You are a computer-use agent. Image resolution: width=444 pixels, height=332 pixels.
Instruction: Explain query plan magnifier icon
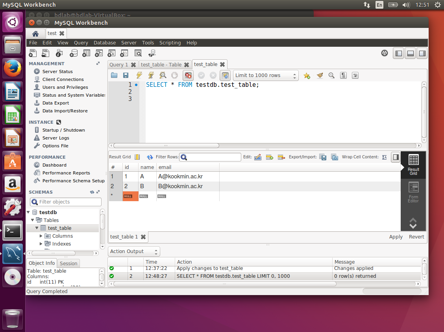(x=163, y=75)
